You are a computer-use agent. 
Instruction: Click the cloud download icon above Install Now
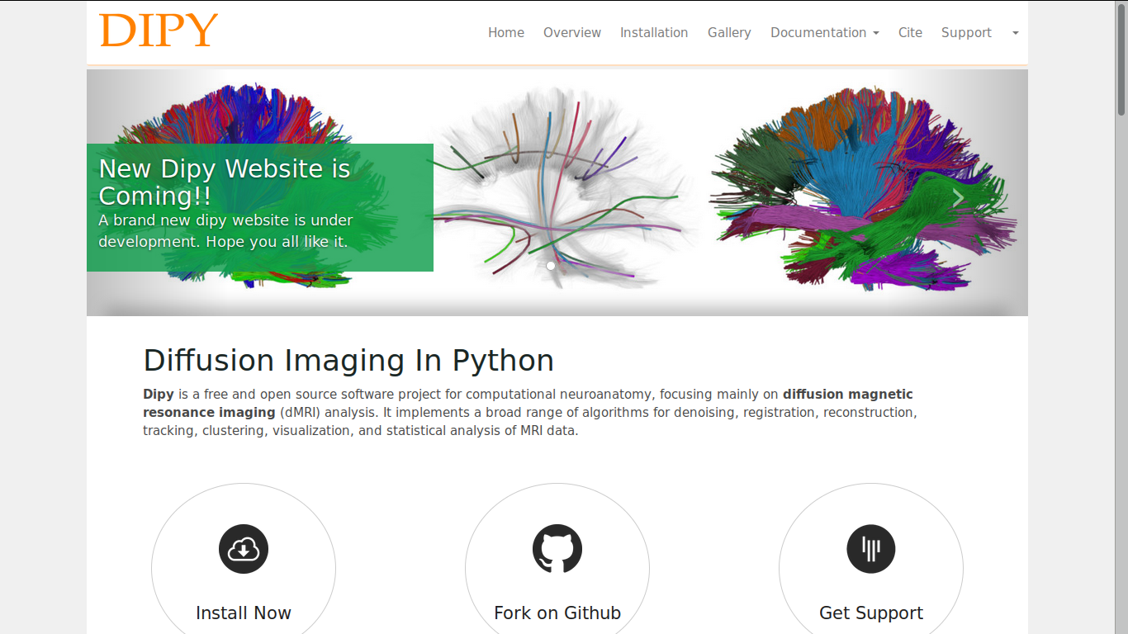[x=244, y=549]
